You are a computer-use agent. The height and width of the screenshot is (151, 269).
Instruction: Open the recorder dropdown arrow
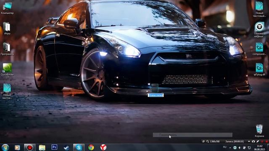(249, 142)
